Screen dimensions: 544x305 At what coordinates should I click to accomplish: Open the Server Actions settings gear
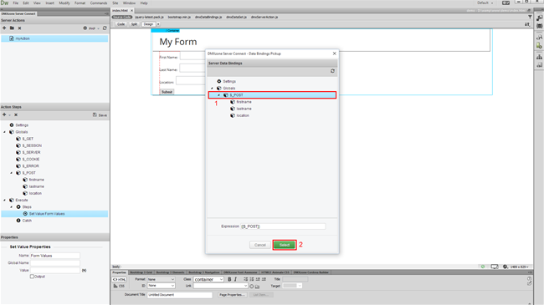85,28
